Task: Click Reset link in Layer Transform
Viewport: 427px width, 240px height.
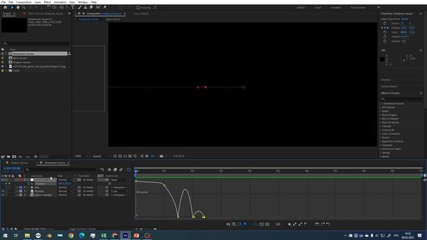Action: click(x=405, y=19)
